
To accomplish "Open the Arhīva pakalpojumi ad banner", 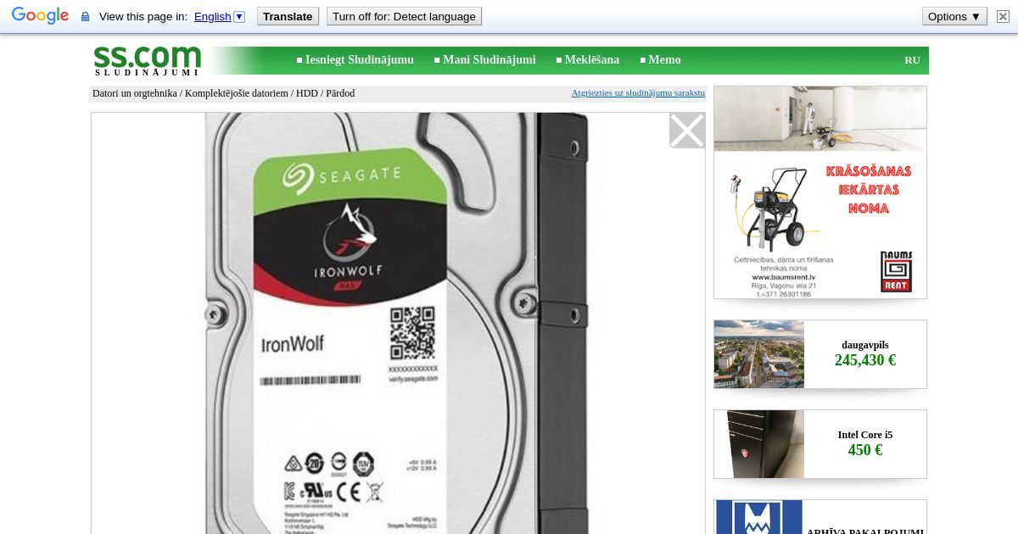I will click(x=820, y=517).
